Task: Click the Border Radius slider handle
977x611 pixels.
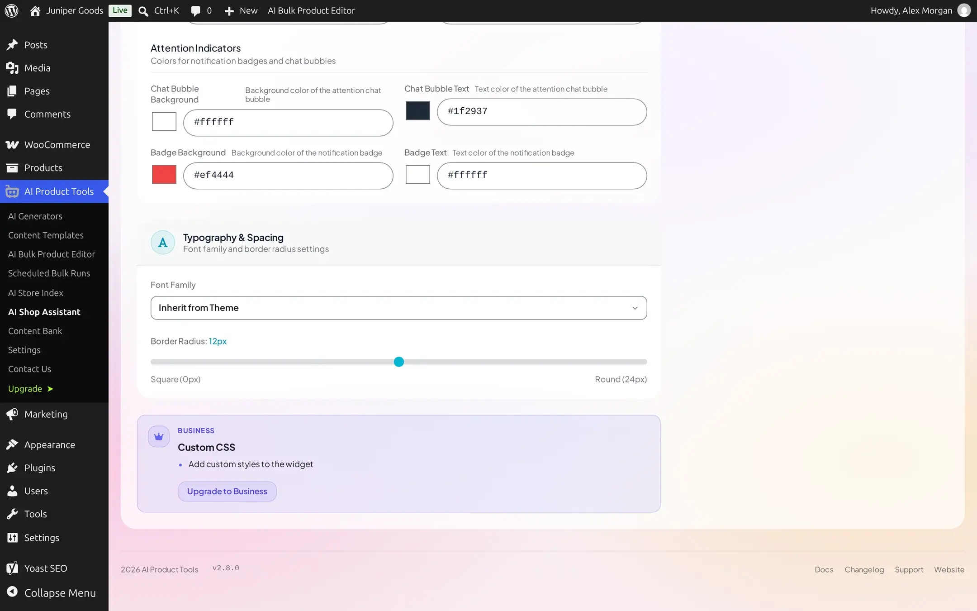Action: click(398, 362)
